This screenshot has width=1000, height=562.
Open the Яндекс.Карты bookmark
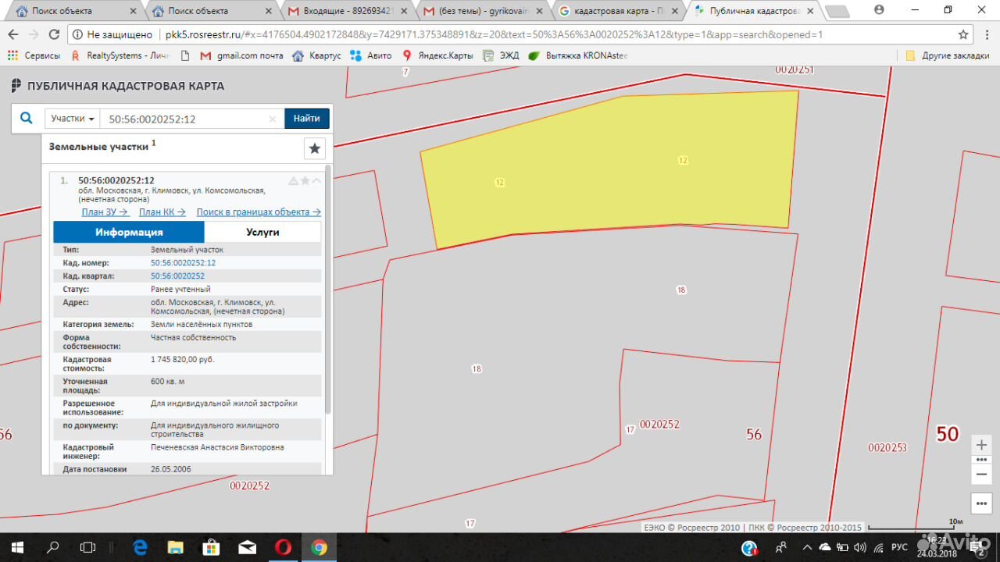[437, 55]
